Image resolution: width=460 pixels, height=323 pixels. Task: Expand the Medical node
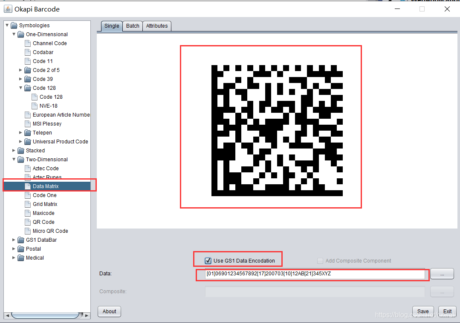14,258
